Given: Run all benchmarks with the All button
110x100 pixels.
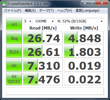Looking at the screenshot, I should [x=14, y=24].
